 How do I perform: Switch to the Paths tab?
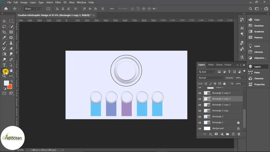211,65
